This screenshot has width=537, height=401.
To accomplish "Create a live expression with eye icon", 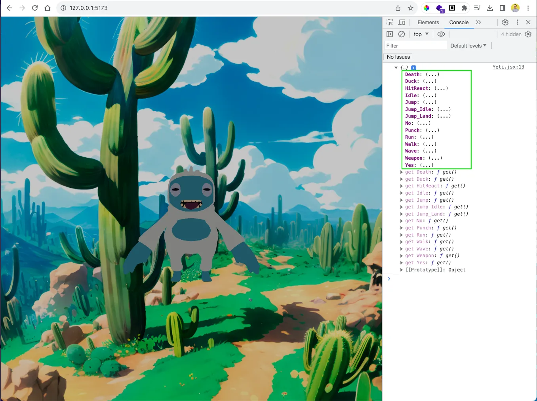I will tap(441, 34).
